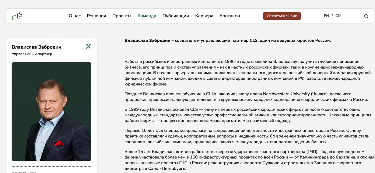Image resolution: width=375 pixels, height=173 pixels.
Task: Click the paragraph starting Позднее Владислав прошел
Action: [x=246, y=97]
